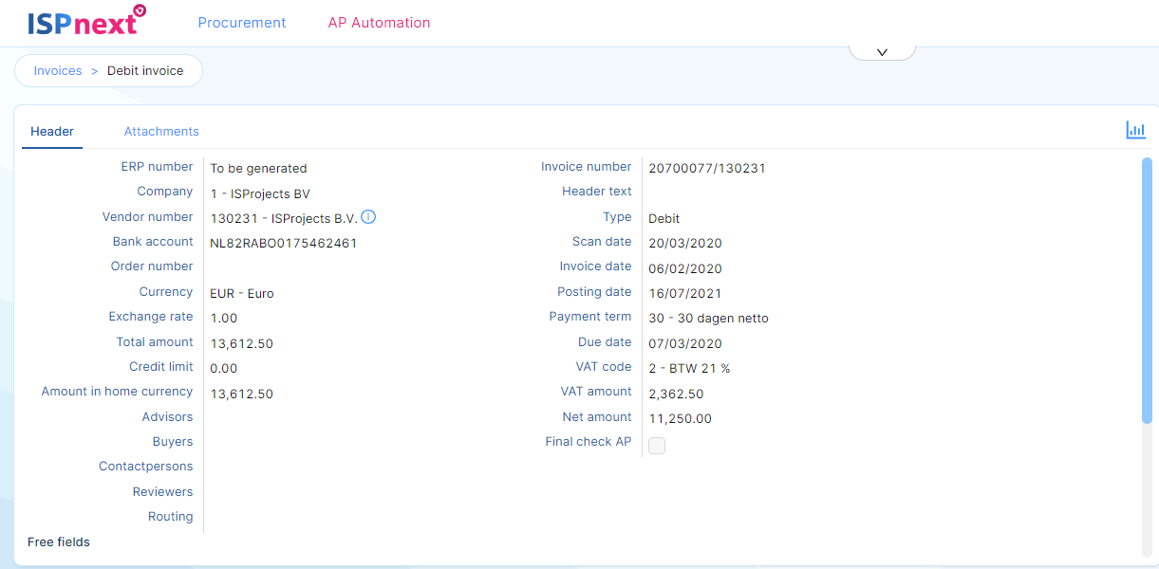1159x569 pixels.
Task: Click the invoice number 20700077/130231
Action: pyautogui.click(x=706, y=169)
